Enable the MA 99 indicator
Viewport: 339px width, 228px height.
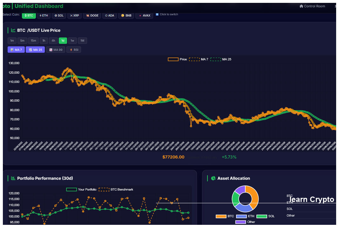56,50
